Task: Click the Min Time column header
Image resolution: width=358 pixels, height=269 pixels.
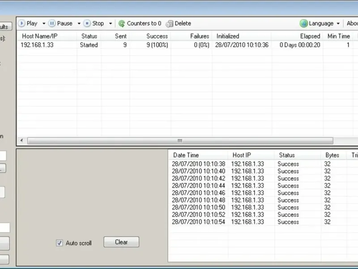Action: (x=339, y=36)
